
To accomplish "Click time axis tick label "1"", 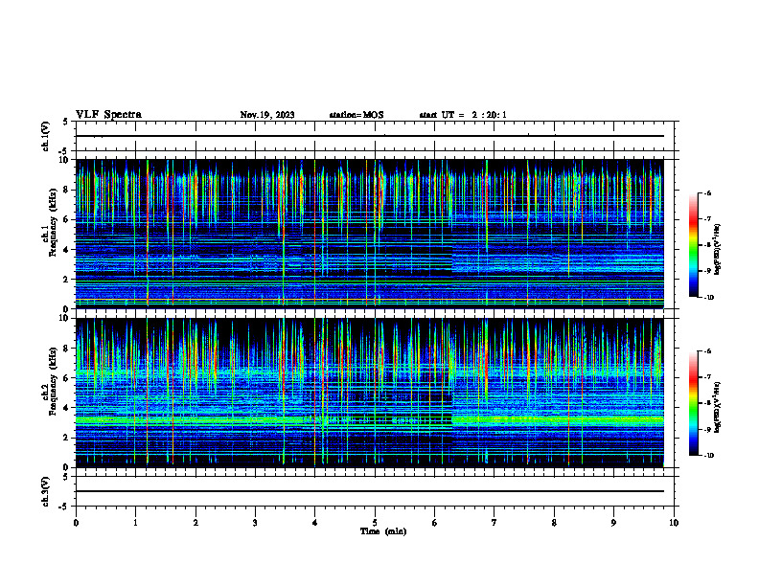I will 135,523.
